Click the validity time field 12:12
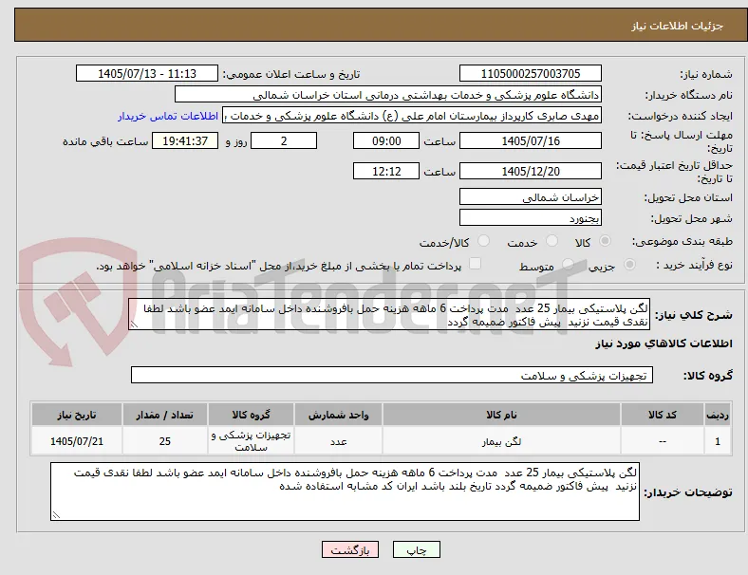Image resolution: width=748 pixels, height=575 pixels. [x=386, y=171]
